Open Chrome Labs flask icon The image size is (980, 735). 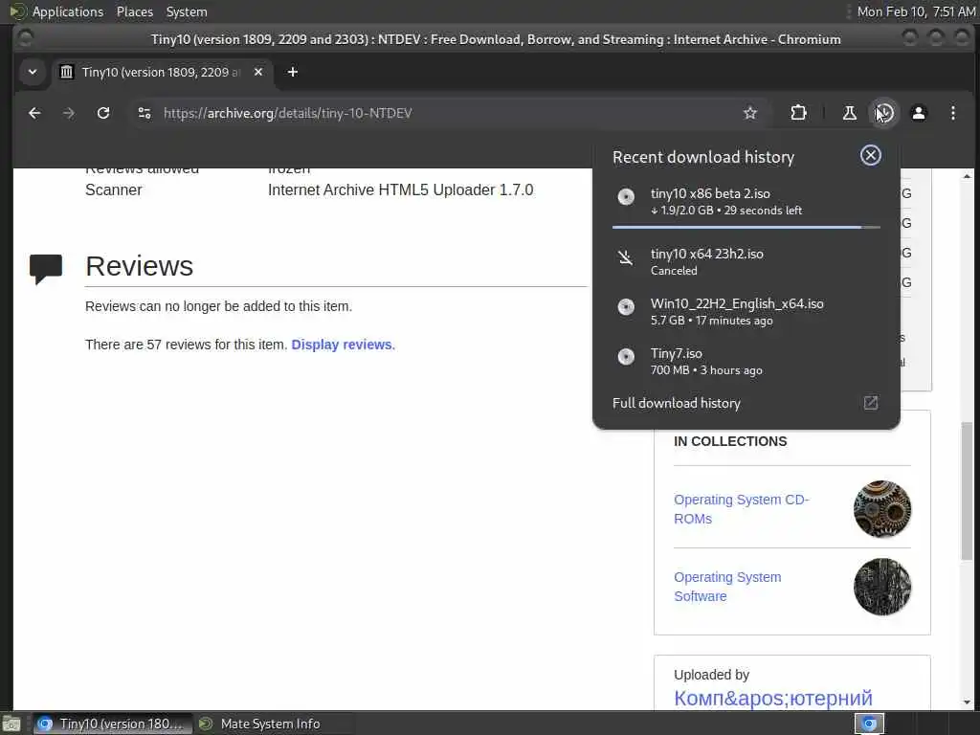[850, 113]
